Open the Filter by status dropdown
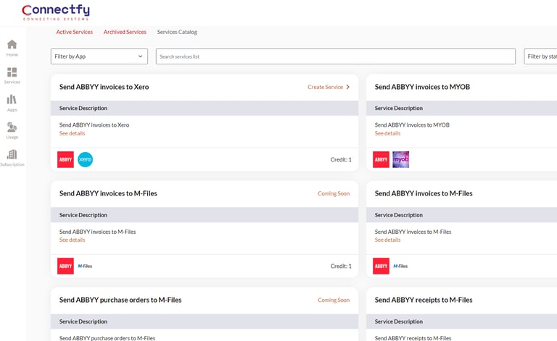Viewport: 557px width, 341px height. (541, 56)
